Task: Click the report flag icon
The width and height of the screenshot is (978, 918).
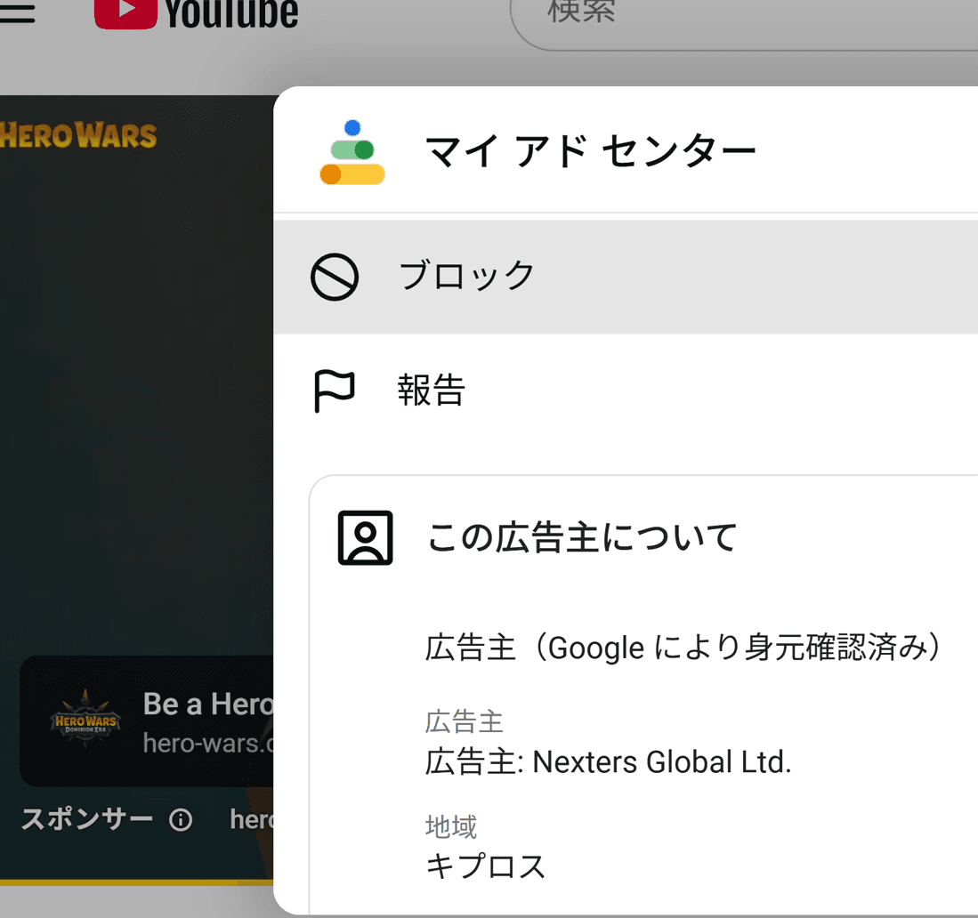Action: (335, 391)
